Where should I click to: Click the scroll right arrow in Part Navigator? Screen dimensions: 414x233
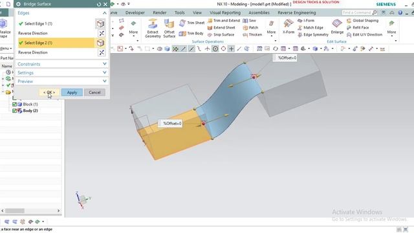click(x=59, y=210)
